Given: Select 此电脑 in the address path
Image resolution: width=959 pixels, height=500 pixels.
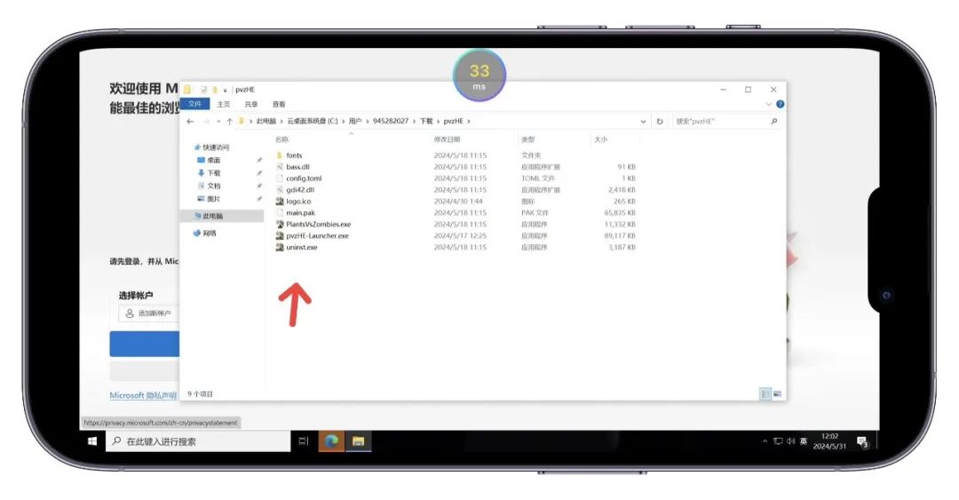Looking at the screenshot, I should (x=266, y=121).
